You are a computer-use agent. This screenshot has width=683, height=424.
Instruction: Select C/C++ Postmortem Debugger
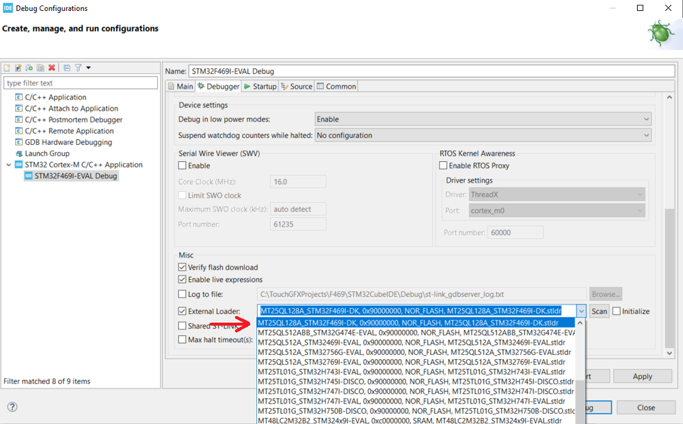74,119
